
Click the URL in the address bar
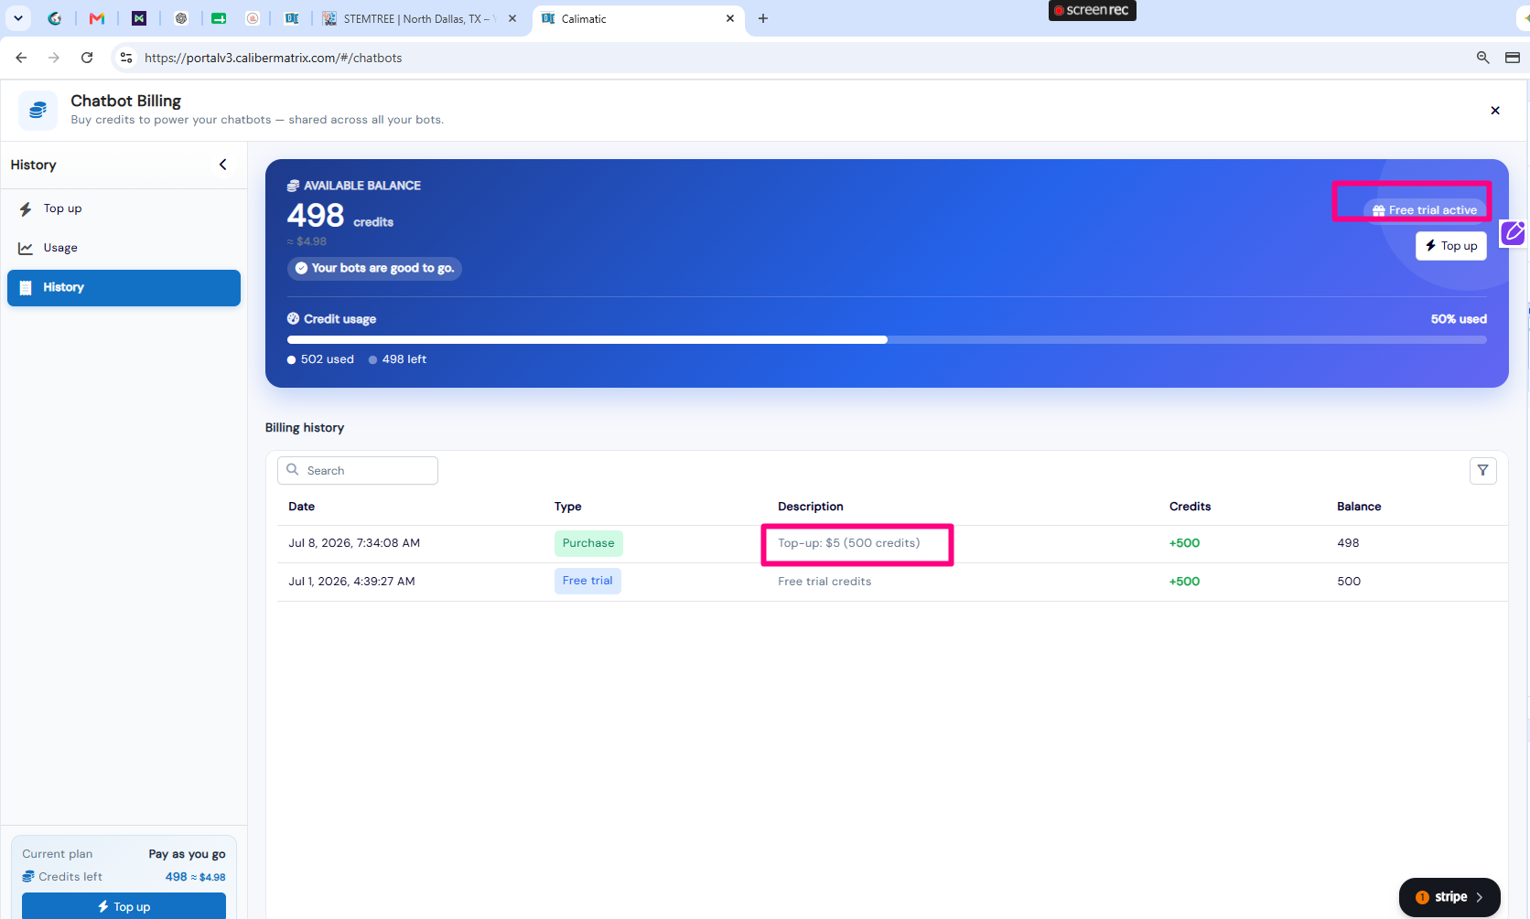coord(274,58)
